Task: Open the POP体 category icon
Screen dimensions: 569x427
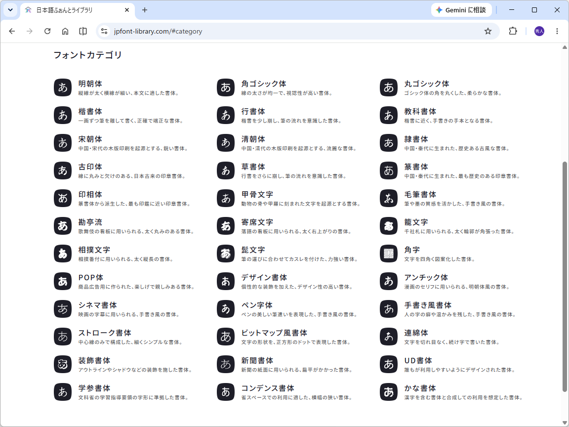Action: tap(63, 281)
